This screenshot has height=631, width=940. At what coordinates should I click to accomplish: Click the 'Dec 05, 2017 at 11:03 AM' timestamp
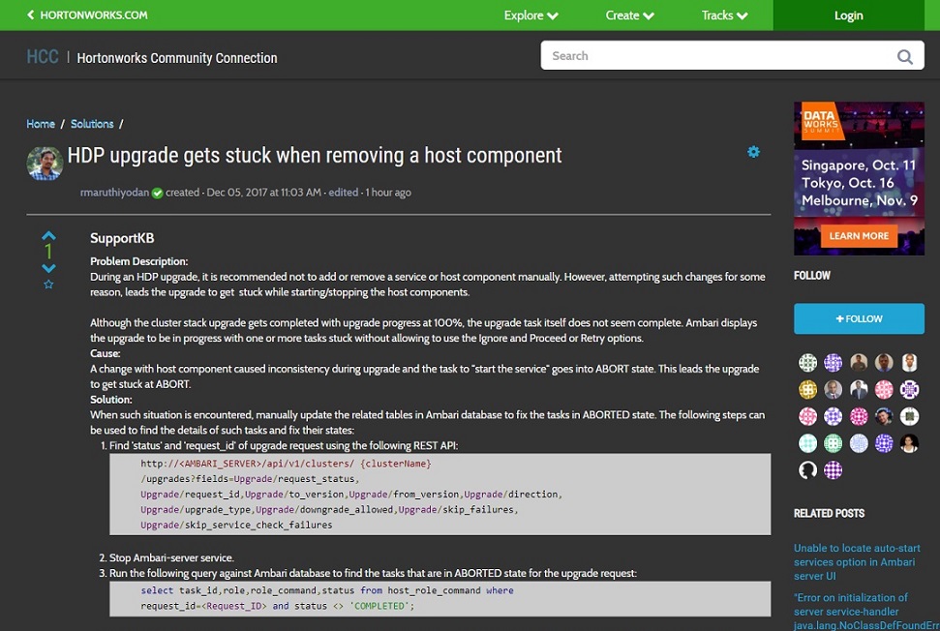point(263,193)
